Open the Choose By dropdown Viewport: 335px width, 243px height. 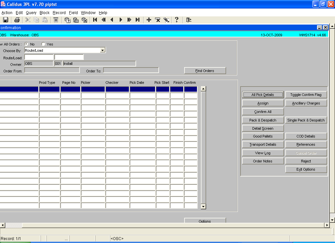click(103, 50)
